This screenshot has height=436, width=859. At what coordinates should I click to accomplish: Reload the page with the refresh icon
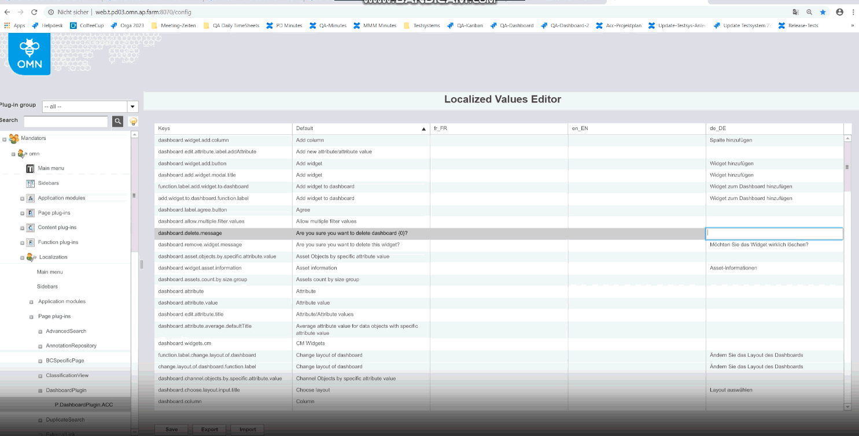click(34, 12)
